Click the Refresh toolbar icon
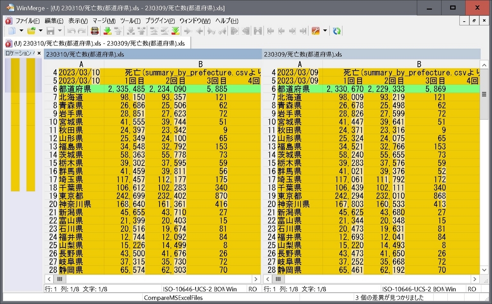The width and height of the screenshot is (492, 304). 337,31
